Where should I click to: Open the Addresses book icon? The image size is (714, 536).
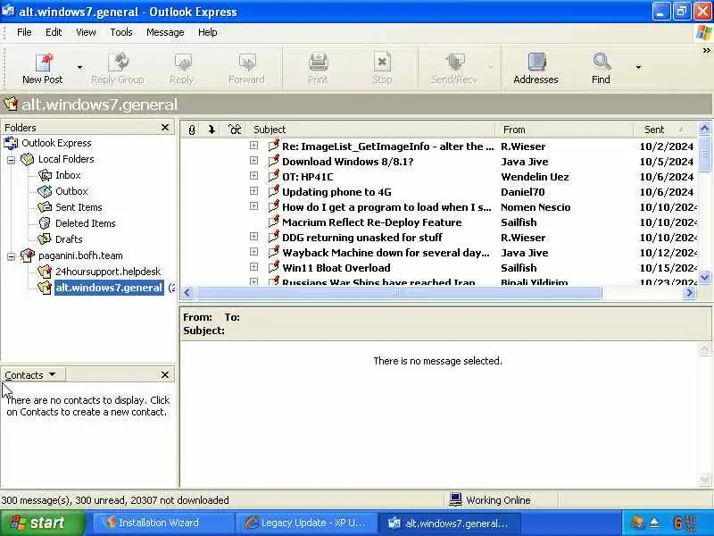coord(536,62)
